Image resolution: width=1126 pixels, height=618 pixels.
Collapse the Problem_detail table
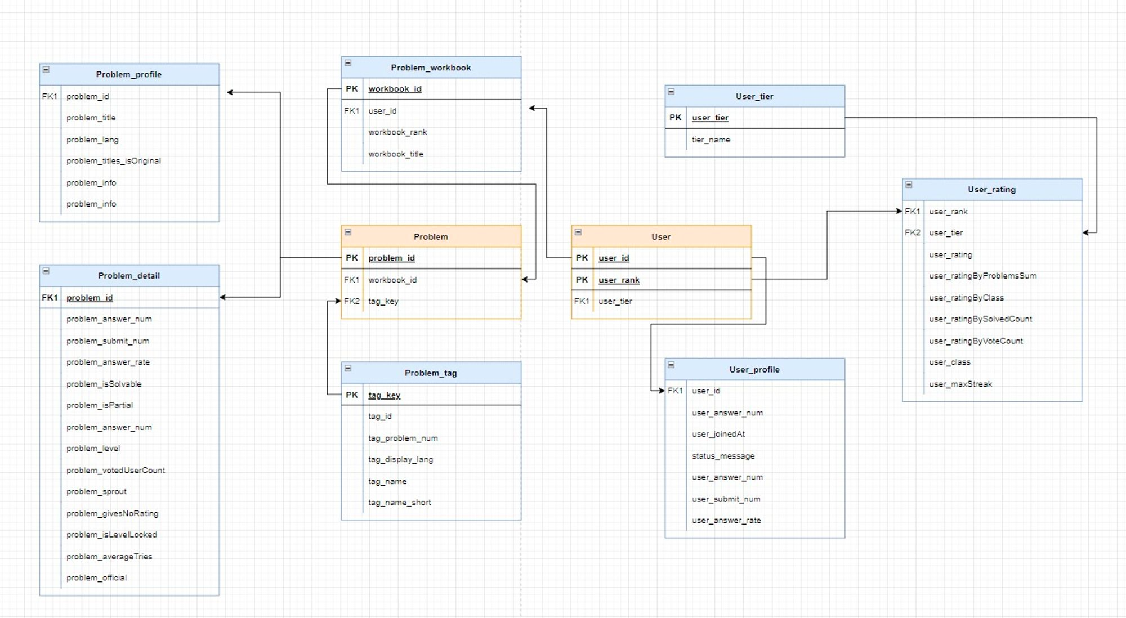pyautogui.click(x=46, y=271)
